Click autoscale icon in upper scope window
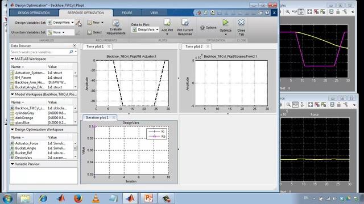 309,11
